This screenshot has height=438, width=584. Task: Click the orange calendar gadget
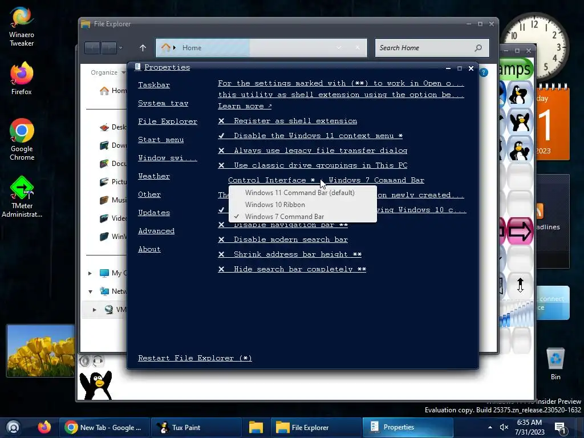coord(553,123)
